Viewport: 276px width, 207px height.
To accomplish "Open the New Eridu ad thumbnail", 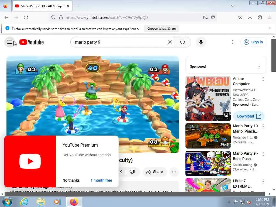I will [208, 98].
